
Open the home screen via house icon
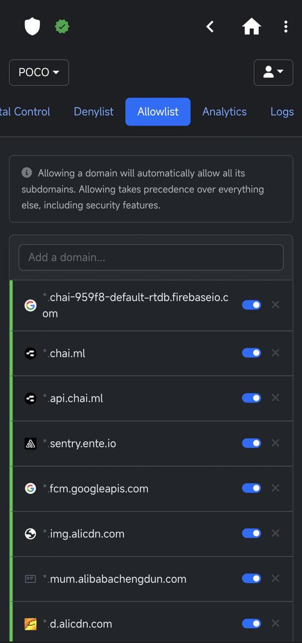[251, 26]
